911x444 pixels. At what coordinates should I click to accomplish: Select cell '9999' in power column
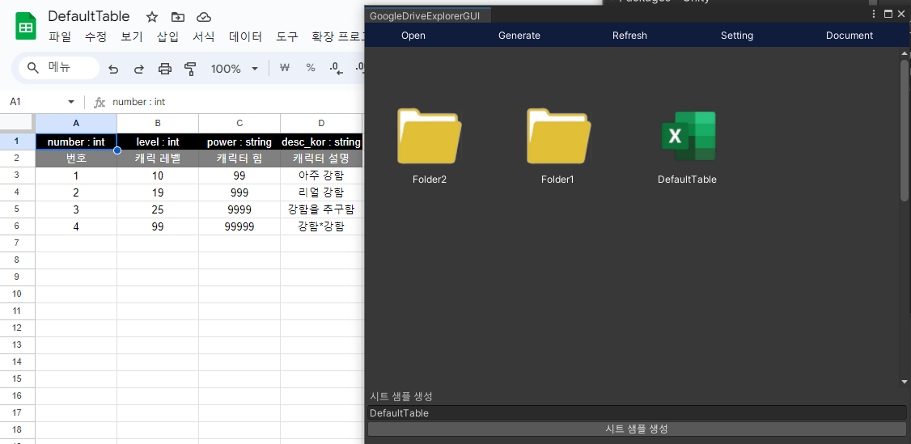coord(239,209)
